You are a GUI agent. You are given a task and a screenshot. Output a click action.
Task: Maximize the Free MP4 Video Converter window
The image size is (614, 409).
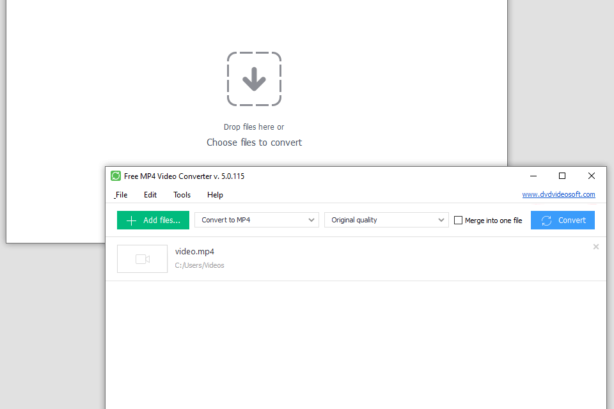[562, 176]
